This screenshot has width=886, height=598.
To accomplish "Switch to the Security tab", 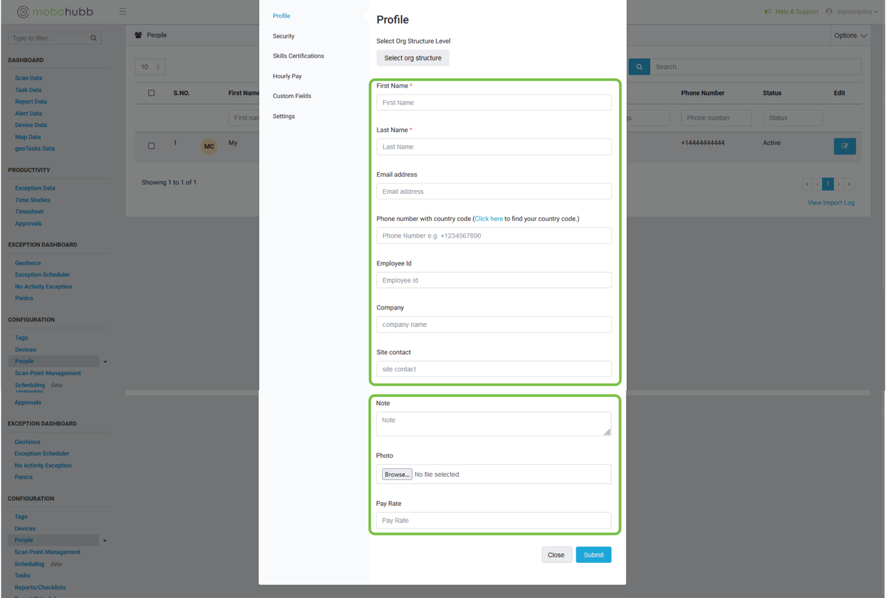I will [x=284, y=36].
